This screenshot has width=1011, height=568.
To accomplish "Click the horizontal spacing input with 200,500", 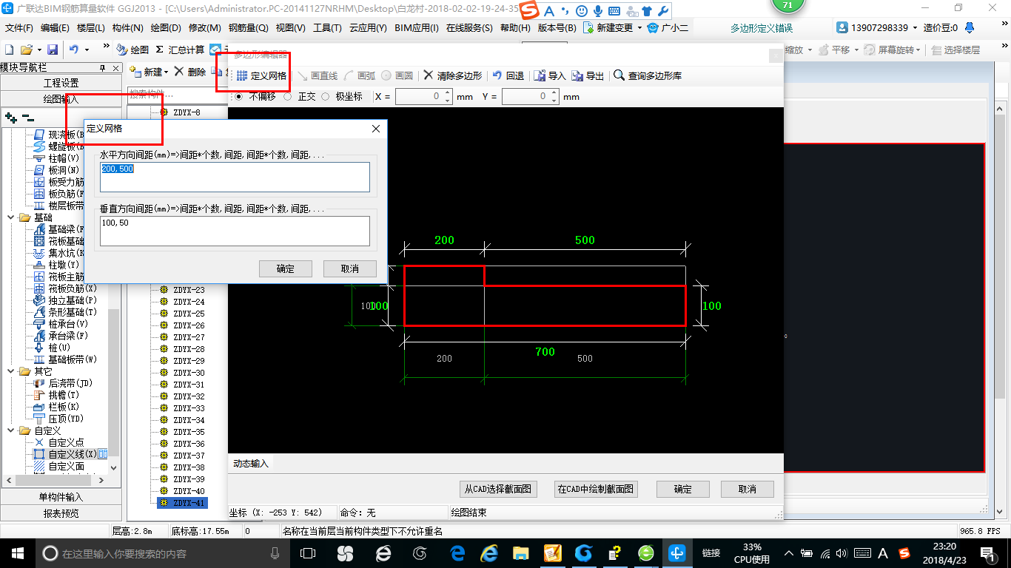I will (x=235, y=177).
